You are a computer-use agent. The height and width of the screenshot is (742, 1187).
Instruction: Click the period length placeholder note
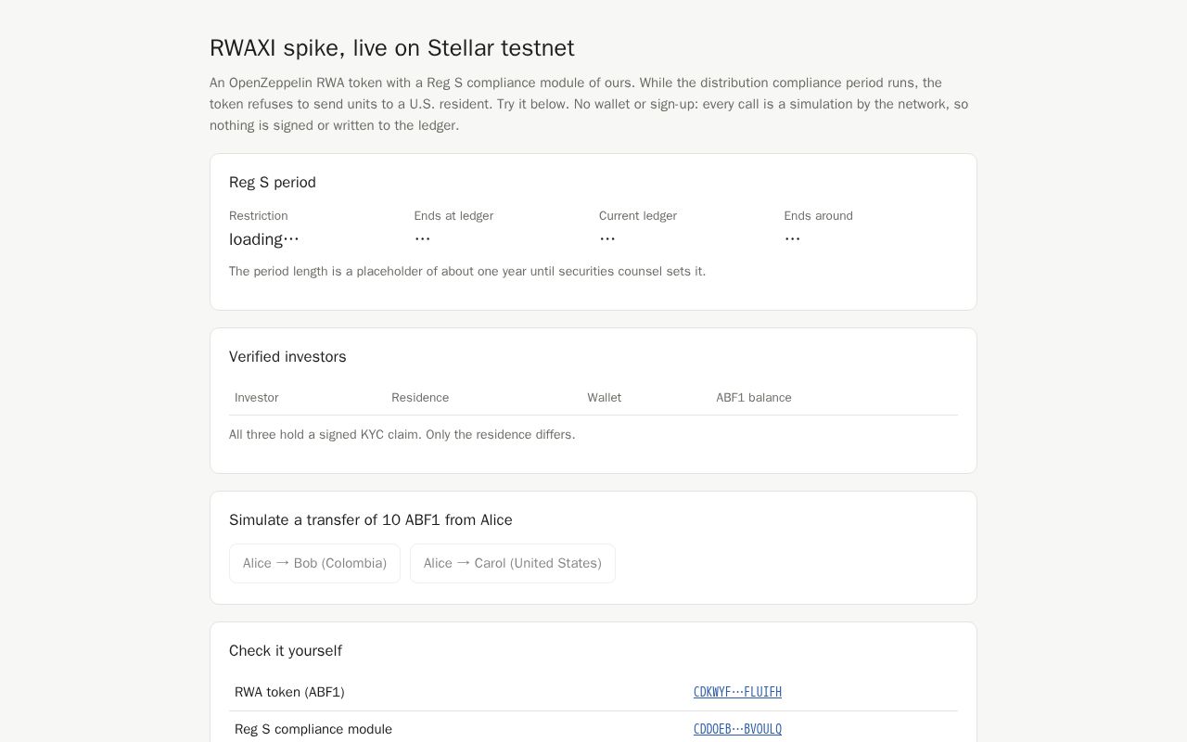[467, 272]
